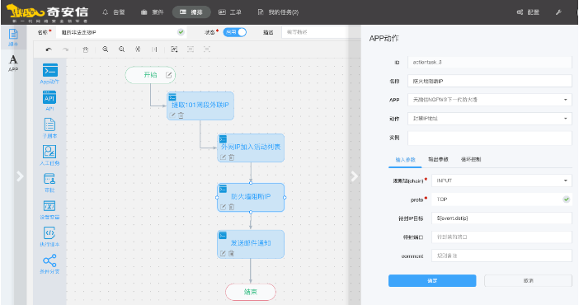Click the blue confirm button
The image size is (579, 305).
(x=432, y=280)
